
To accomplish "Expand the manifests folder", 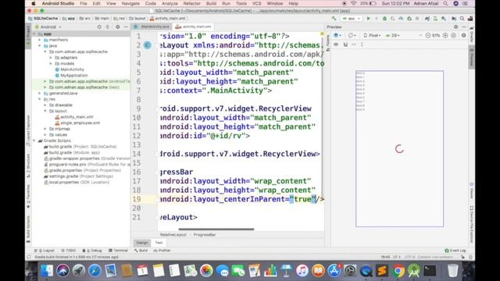I will point(40,40).
